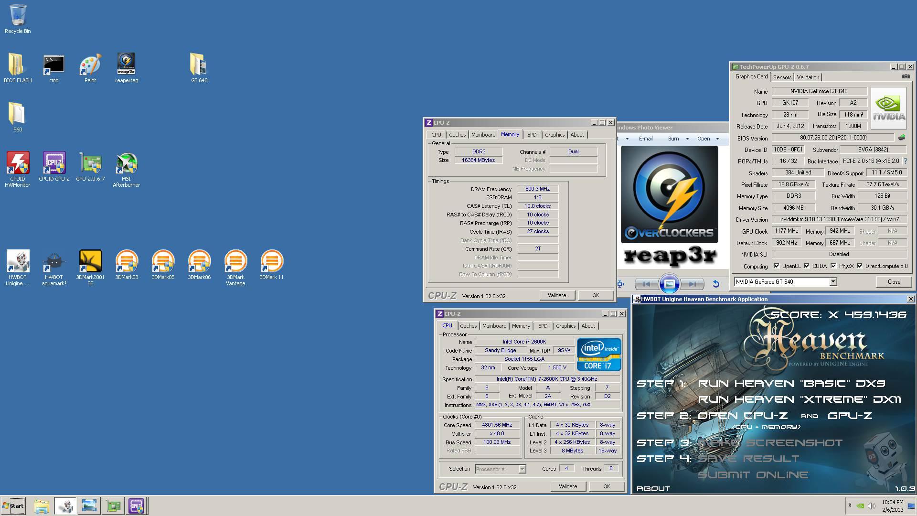This screenshot has width=917, height=516.
Task: Launch 3DMark05 desktop icon
Action: pos(163,265)
